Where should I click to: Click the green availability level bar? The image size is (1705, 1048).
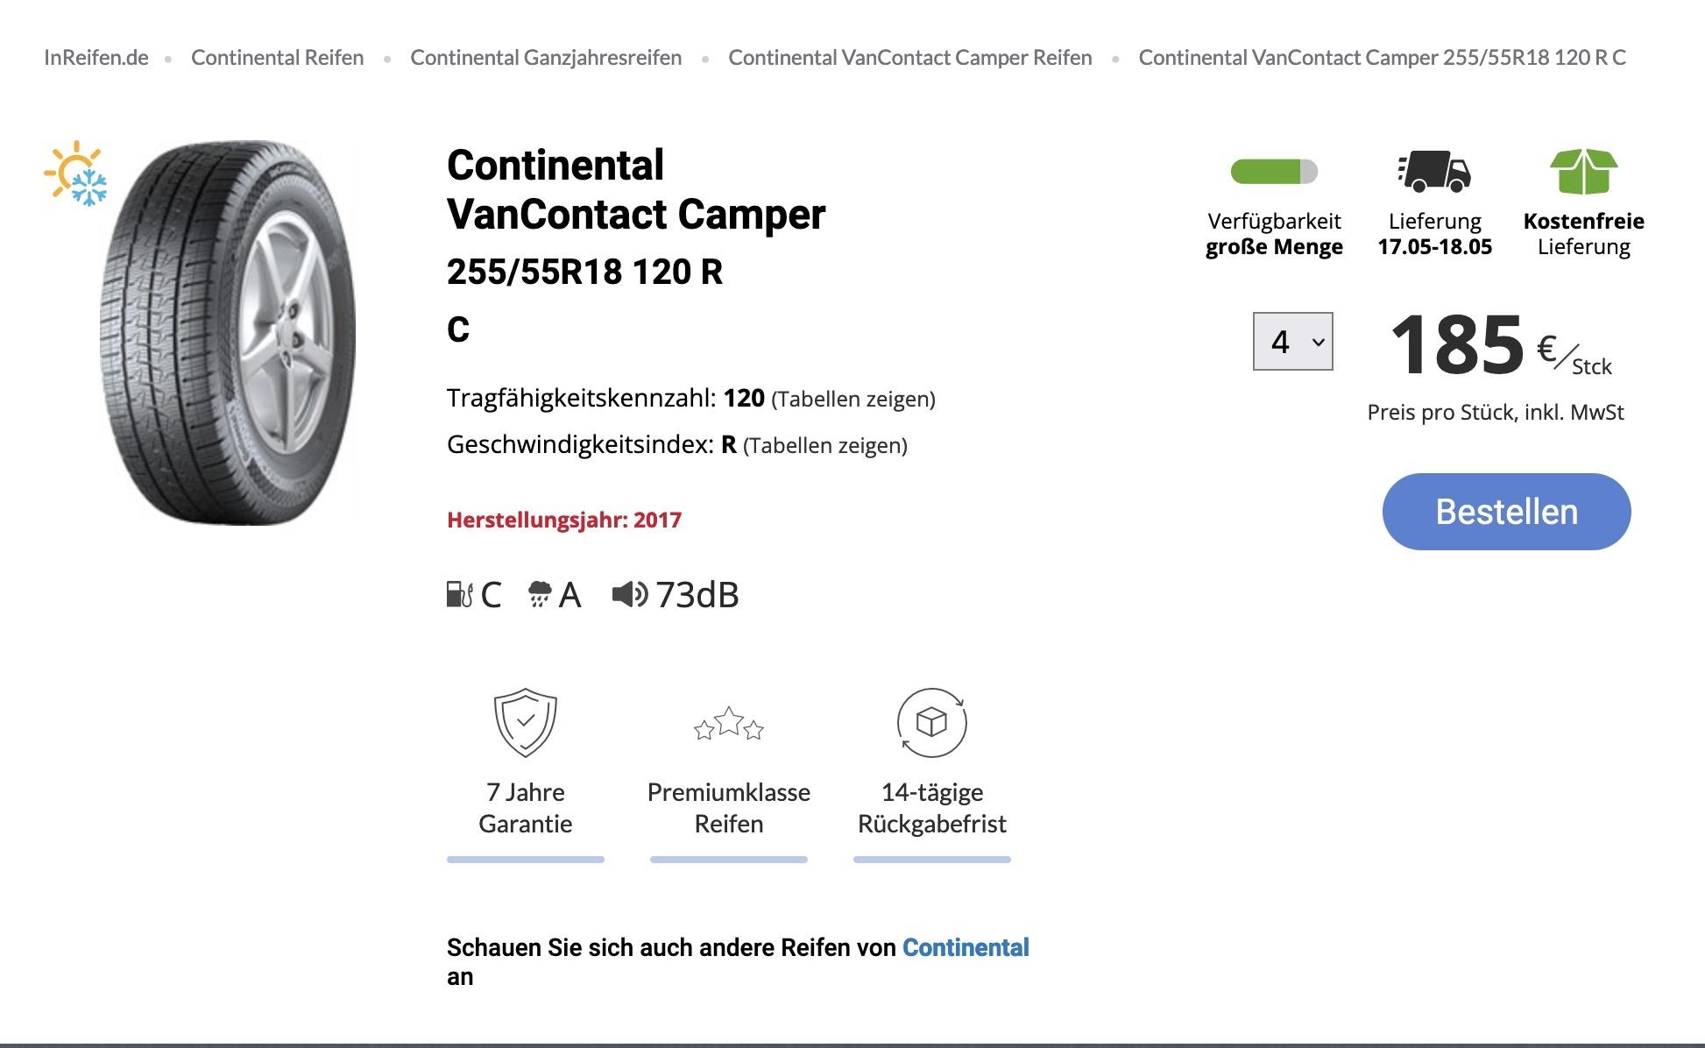(x=1274, y=171)
